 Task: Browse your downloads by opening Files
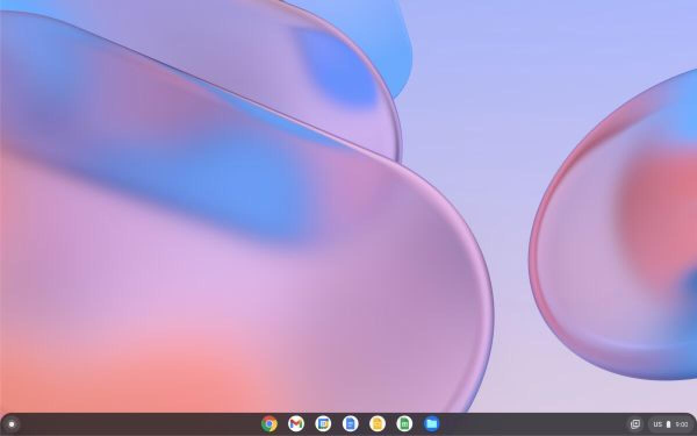pos(431,424)
